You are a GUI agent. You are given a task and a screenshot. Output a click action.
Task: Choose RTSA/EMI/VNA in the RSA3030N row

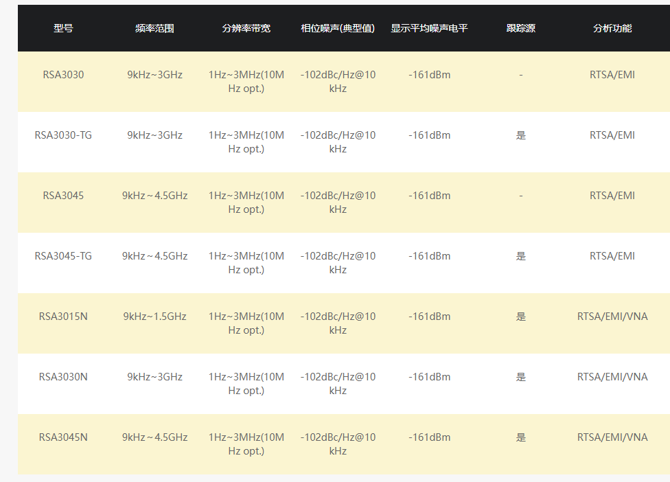612,377
